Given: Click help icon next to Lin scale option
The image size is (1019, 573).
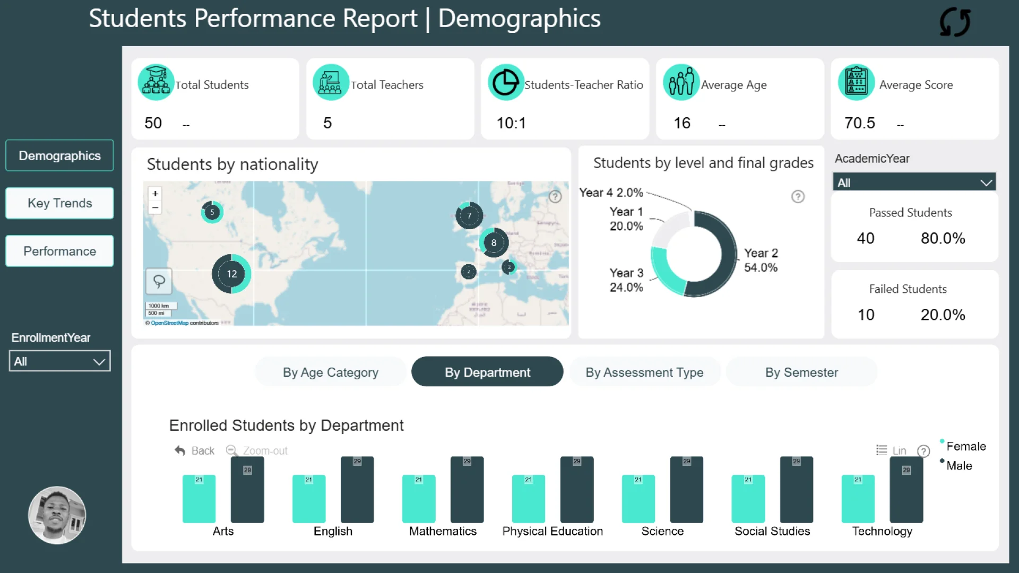Looking at the screenshot, I should click(x=923, y=451).
